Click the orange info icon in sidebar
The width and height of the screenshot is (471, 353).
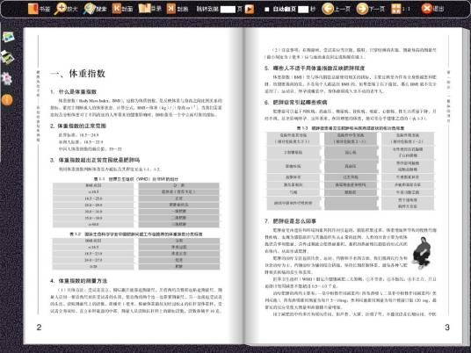coord(7,100)
